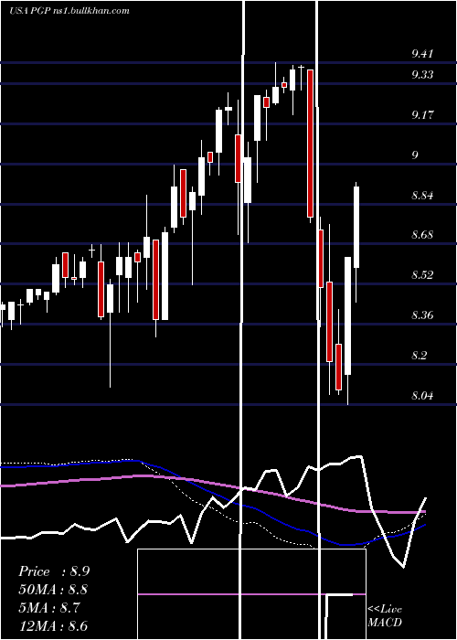Click the 9.17 price axis label
Screen dimensions: 457x640
coord(422,114)
